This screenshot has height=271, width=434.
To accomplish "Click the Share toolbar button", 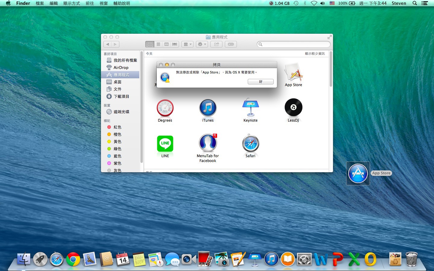I will click(x=216, y=44).
